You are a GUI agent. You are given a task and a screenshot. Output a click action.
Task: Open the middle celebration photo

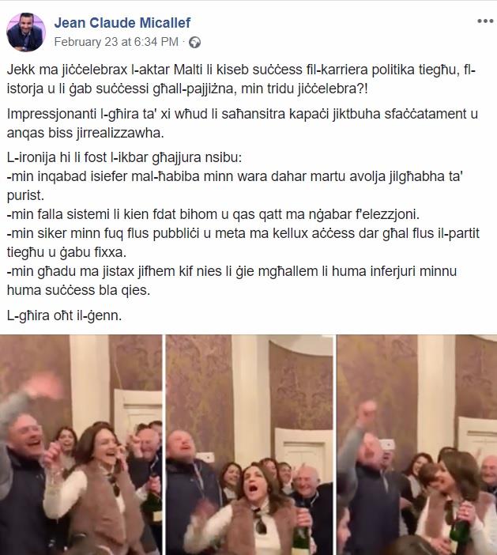250,444
